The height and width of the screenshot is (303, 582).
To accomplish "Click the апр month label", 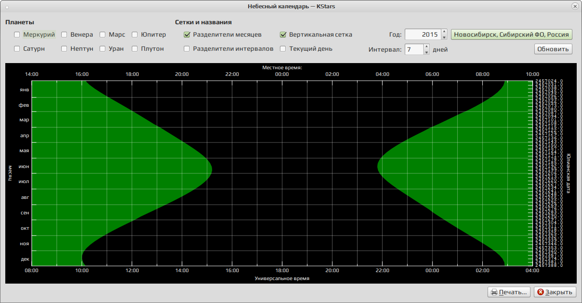I will (x=25, y=135).
